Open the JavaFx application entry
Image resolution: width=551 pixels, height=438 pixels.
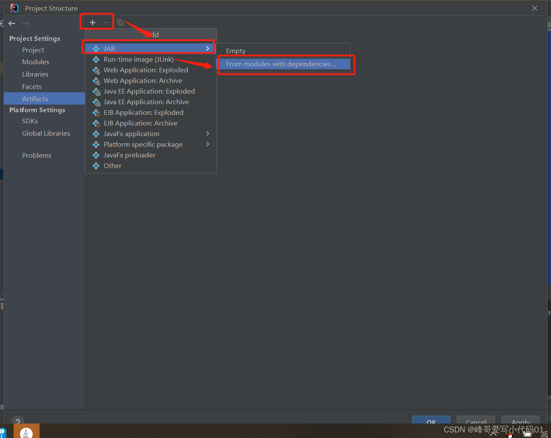point(151,134)
